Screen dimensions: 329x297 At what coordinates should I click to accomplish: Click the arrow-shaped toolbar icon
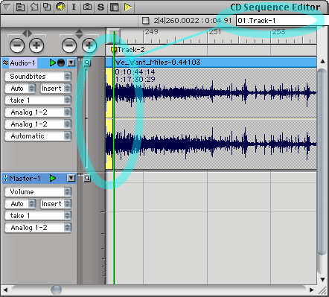click(x=34, y=7)
